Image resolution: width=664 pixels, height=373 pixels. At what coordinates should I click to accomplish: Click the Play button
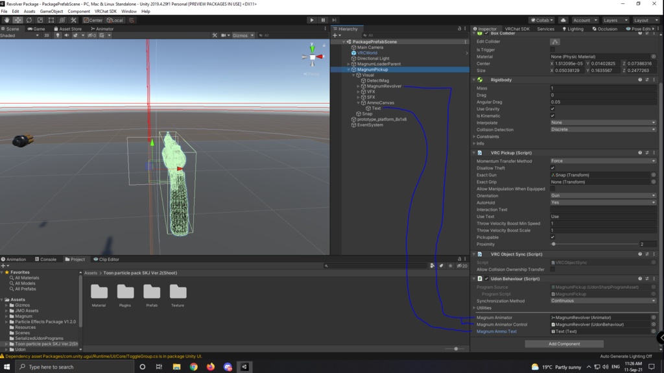pyautogui.click(x=312, y=20)
